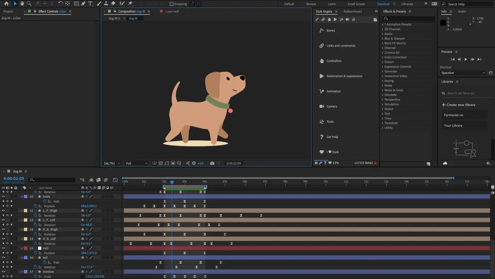Click the red label color of null layer
Image resolution: width=495 pixels, height=279 pixels.
pyautogui.click(x=25, y=248)
